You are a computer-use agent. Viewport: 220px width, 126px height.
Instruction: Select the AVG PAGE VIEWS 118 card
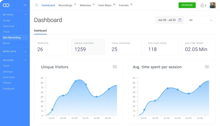pyautogui.click(x=162, y=47)
